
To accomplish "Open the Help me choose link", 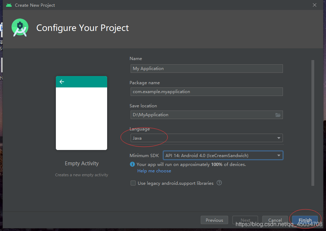I will point(154,171).
